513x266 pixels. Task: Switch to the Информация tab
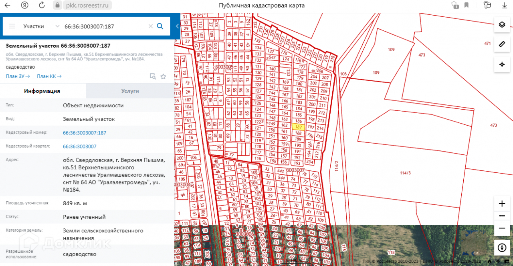(x=42, y=91)
